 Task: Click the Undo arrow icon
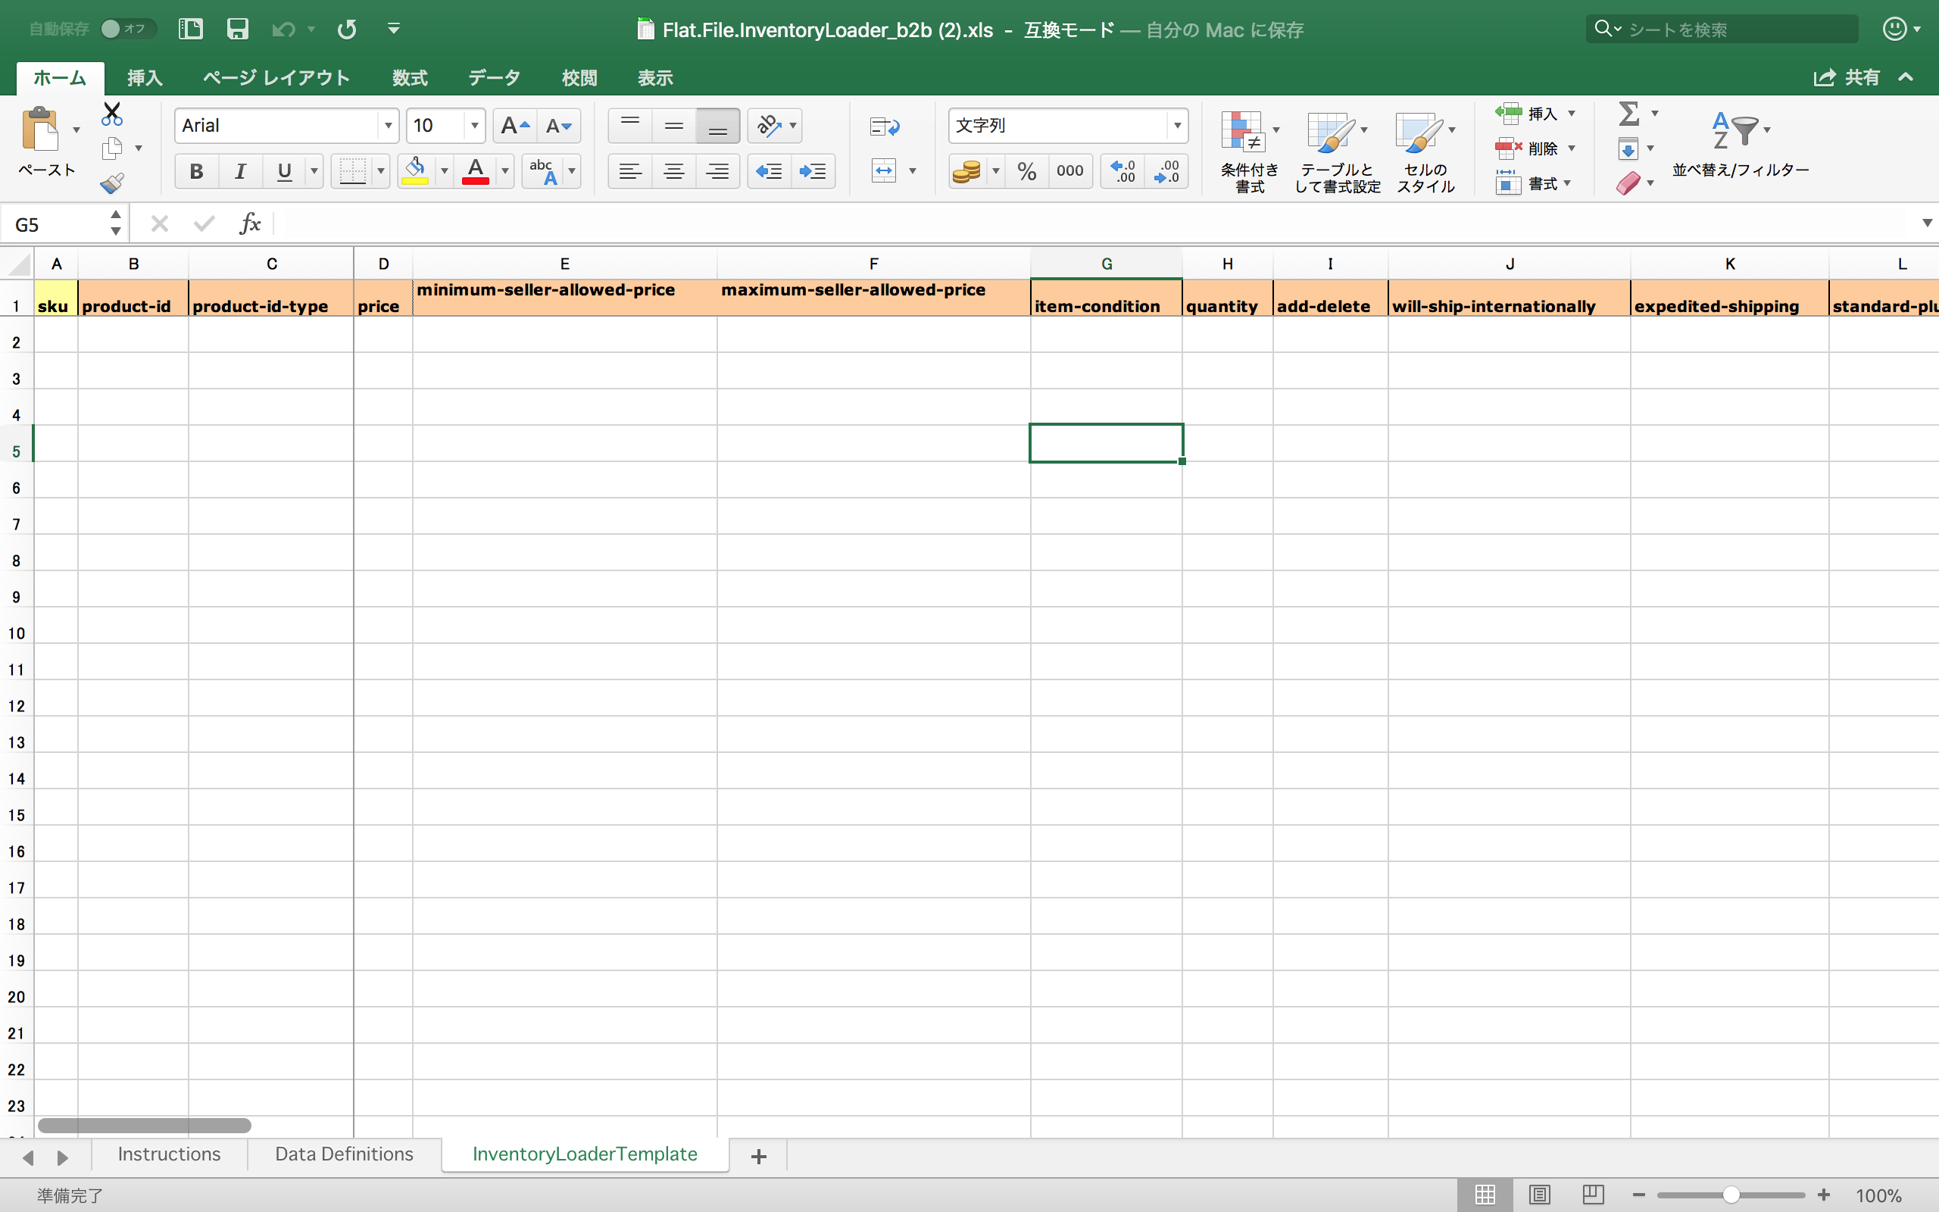[x=283, y=30]
